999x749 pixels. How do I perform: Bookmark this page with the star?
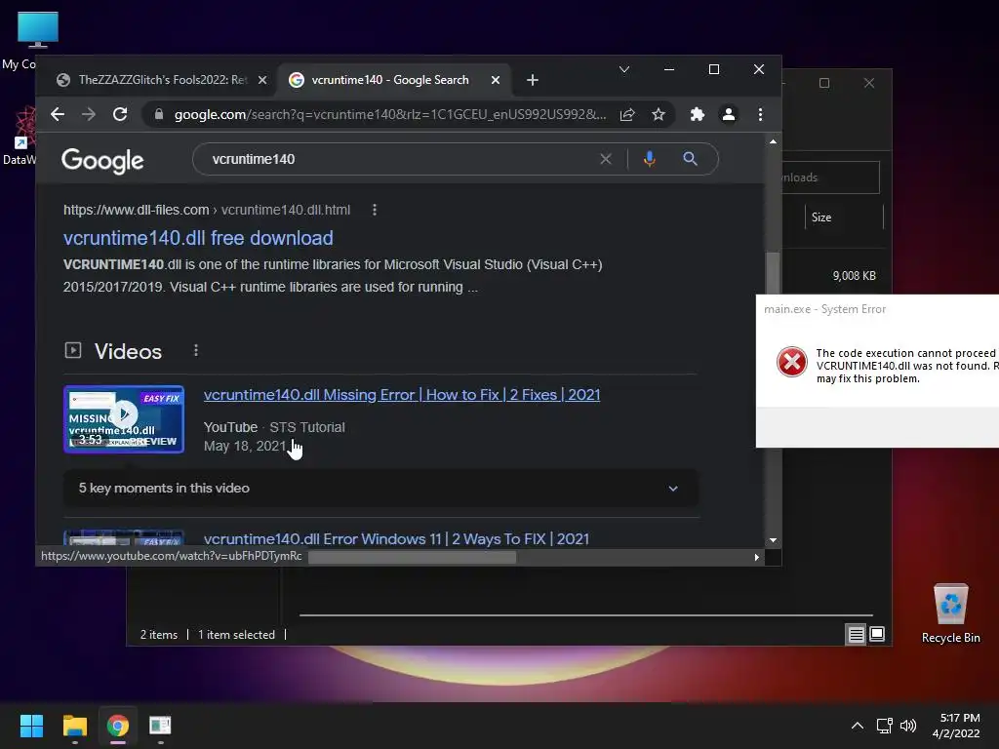pyautogui.click(x=659, y=115)
